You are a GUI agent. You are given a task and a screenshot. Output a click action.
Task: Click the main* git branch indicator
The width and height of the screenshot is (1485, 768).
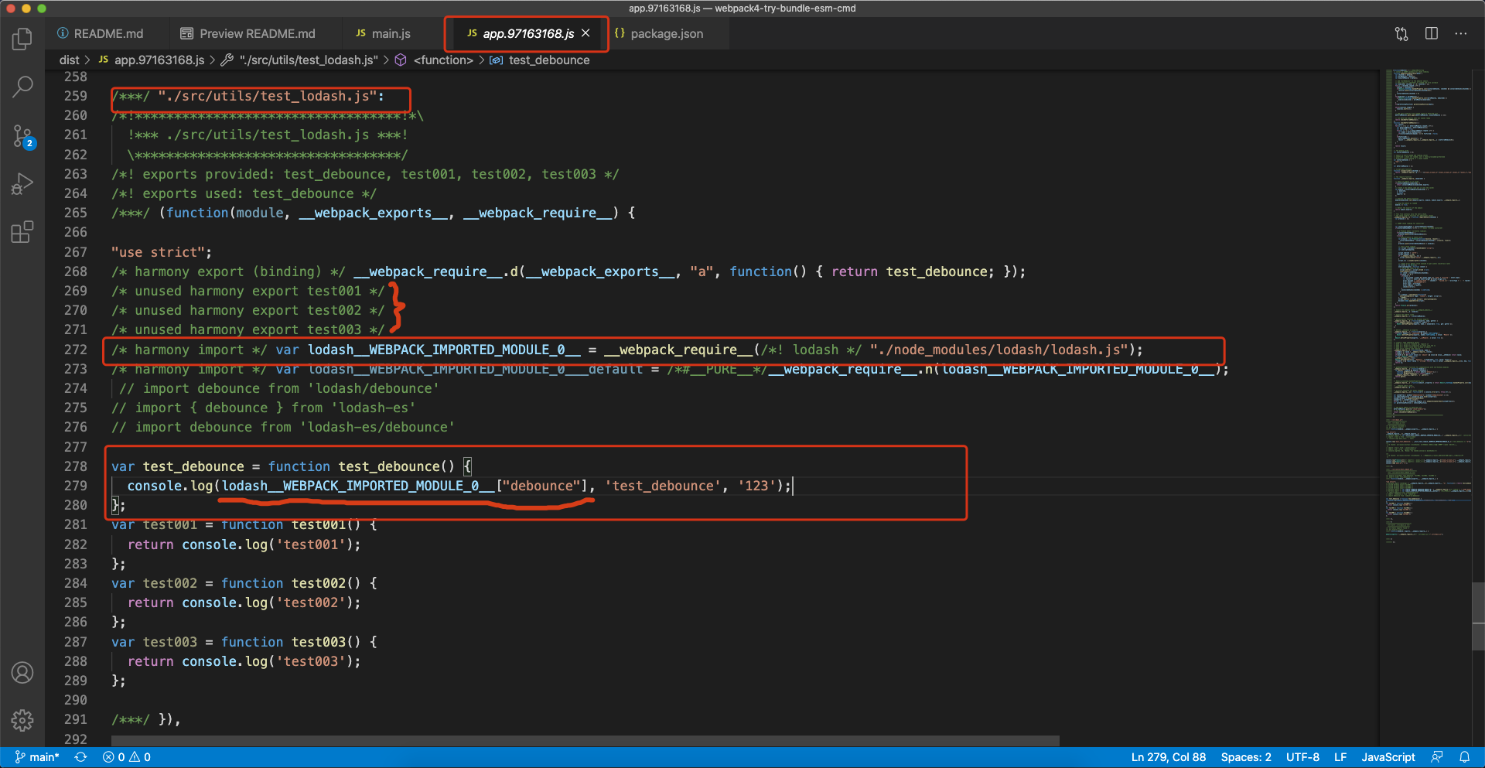(37, 757)
